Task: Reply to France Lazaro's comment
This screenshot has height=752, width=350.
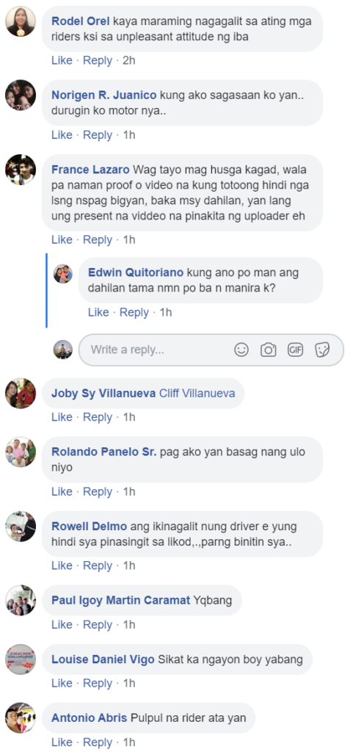Action: 98,239
